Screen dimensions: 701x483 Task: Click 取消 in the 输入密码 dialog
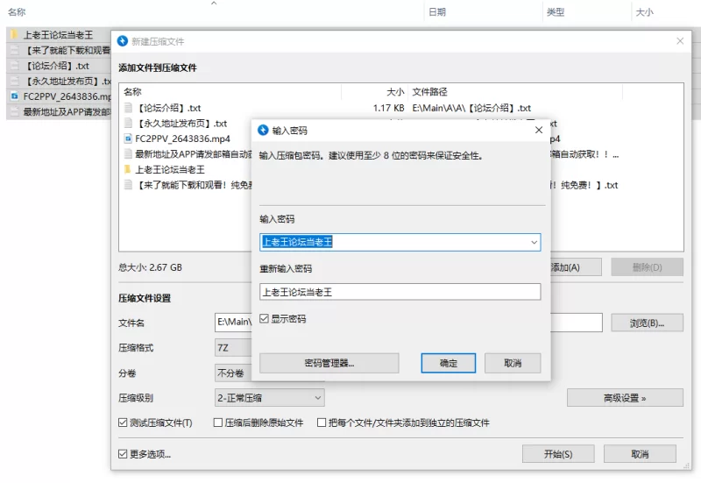tap(513, 363)
